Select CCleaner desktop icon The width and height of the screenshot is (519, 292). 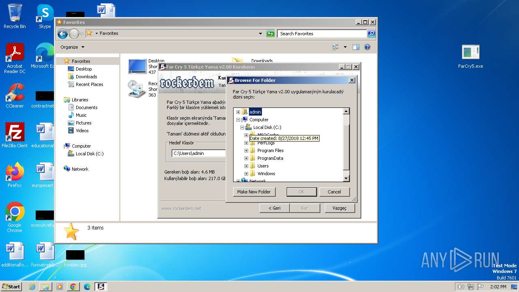[x=15, y=96]
